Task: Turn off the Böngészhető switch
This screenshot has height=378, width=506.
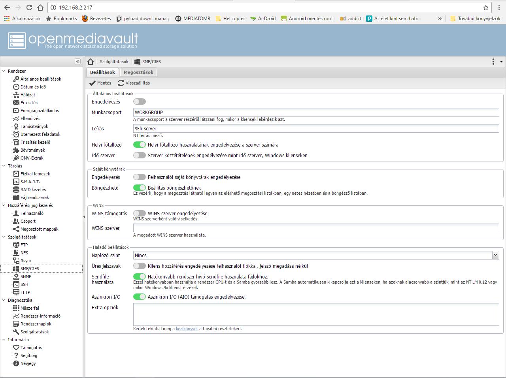Action: tap(140, 188)
